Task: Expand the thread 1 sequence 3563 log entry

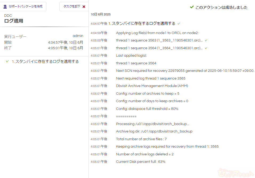Action: pyautogui.click(x=159, y=40)
